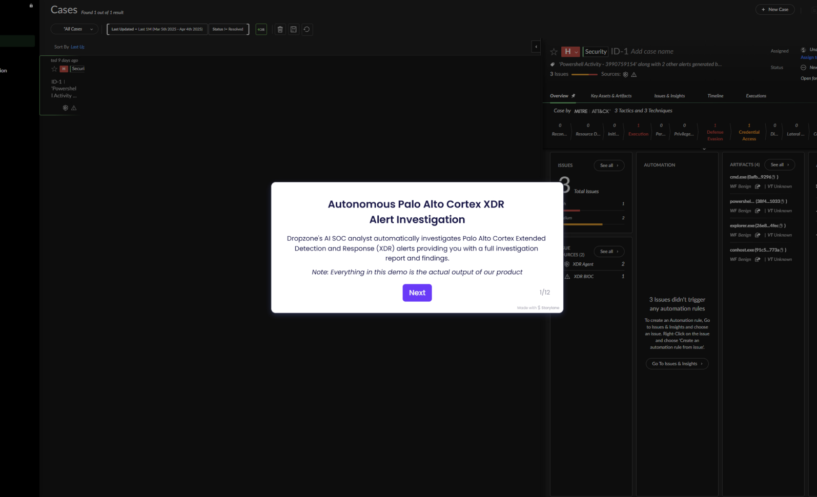Click the Status != Resolved filter chip

228,29
